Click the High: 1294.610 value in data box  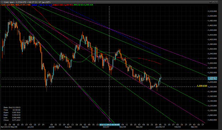tap(16, 115)
